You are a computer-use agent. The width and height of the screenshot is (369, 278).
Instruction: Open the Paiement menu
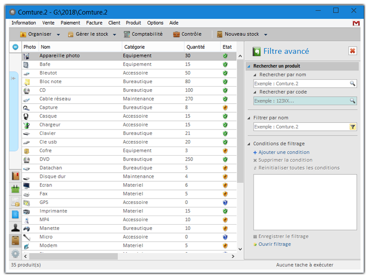click(x=70, y=23)
